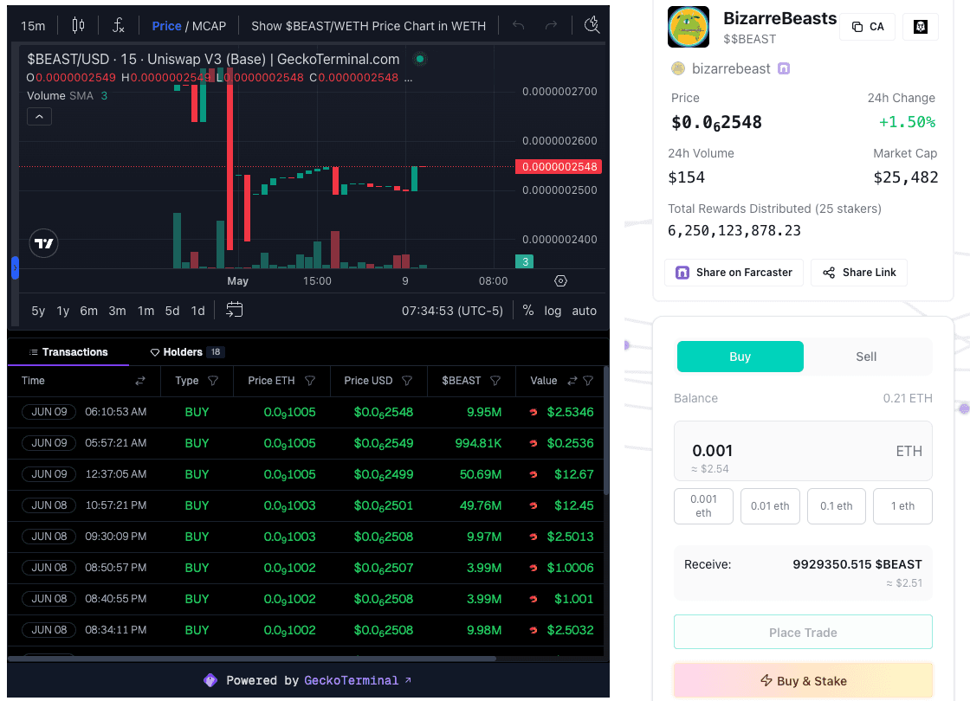
Task: Open chart settings gear below price axis
Action: 560,280
